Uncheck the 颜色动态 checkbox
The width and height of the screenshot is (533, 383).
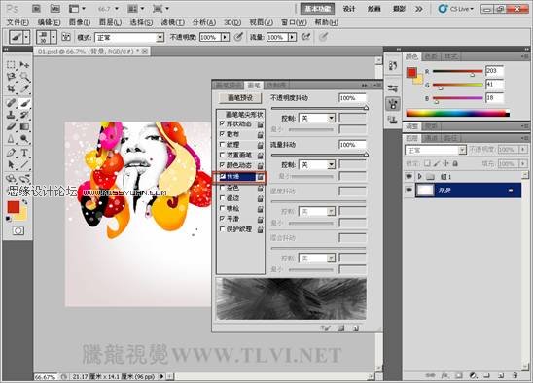(x=222, y=165)
